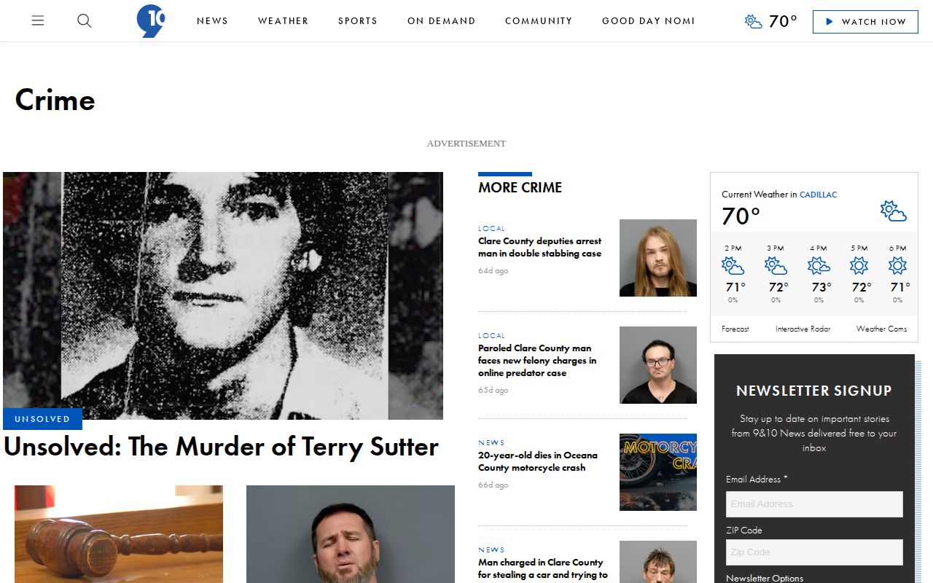
Task: Click the header 70° temperature reading
Action: click(784, 21)
